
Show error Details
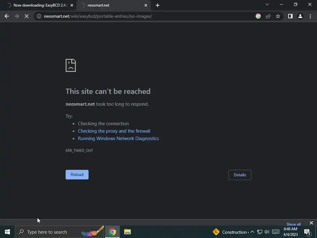pos(240,175)
